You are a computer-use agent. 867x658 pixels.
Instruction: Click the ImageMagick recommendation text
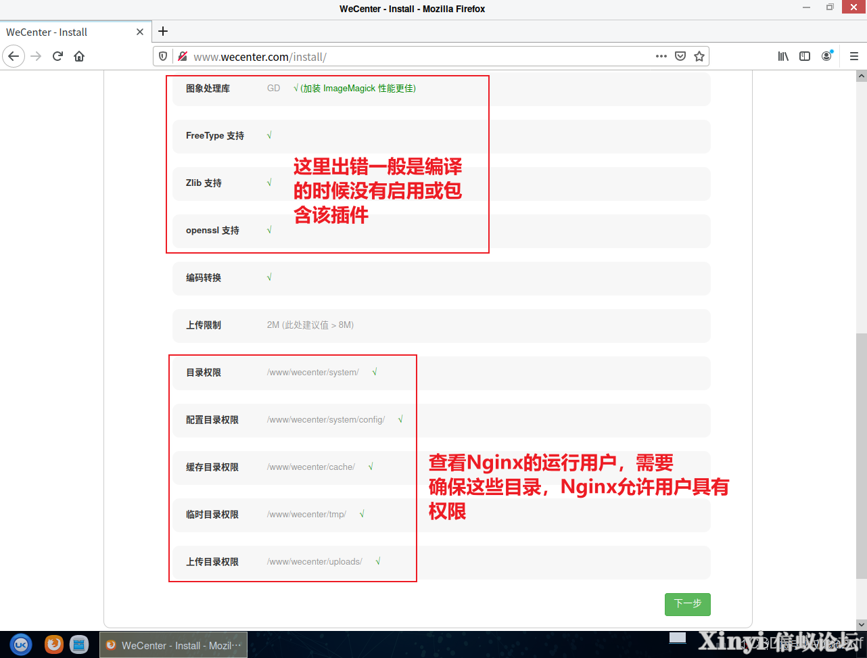[355, 89]
